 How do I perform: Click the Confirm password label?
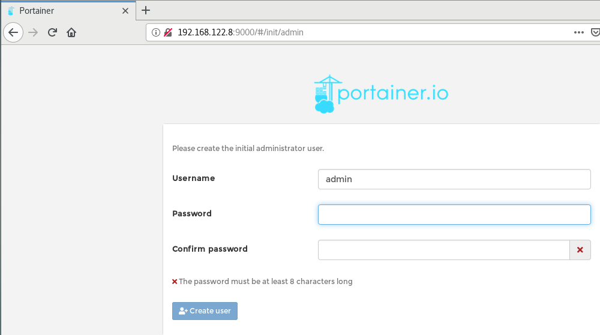pos(209,249)
